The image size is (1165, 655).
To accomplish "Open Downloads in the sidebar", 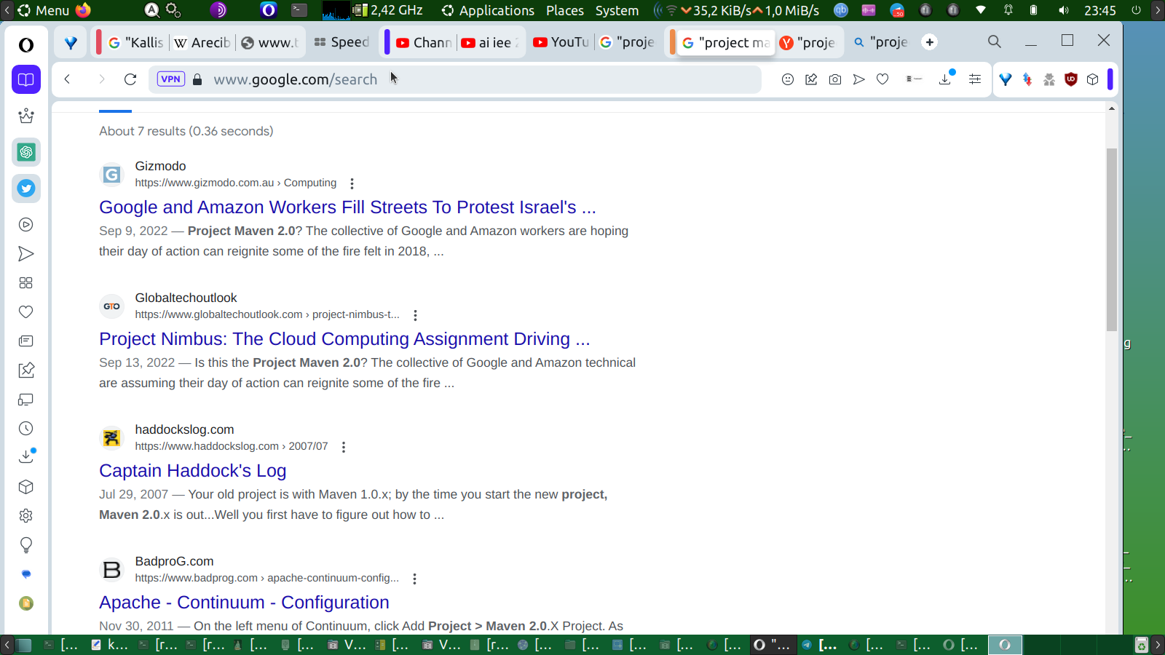I will click(x=26, y=457).
